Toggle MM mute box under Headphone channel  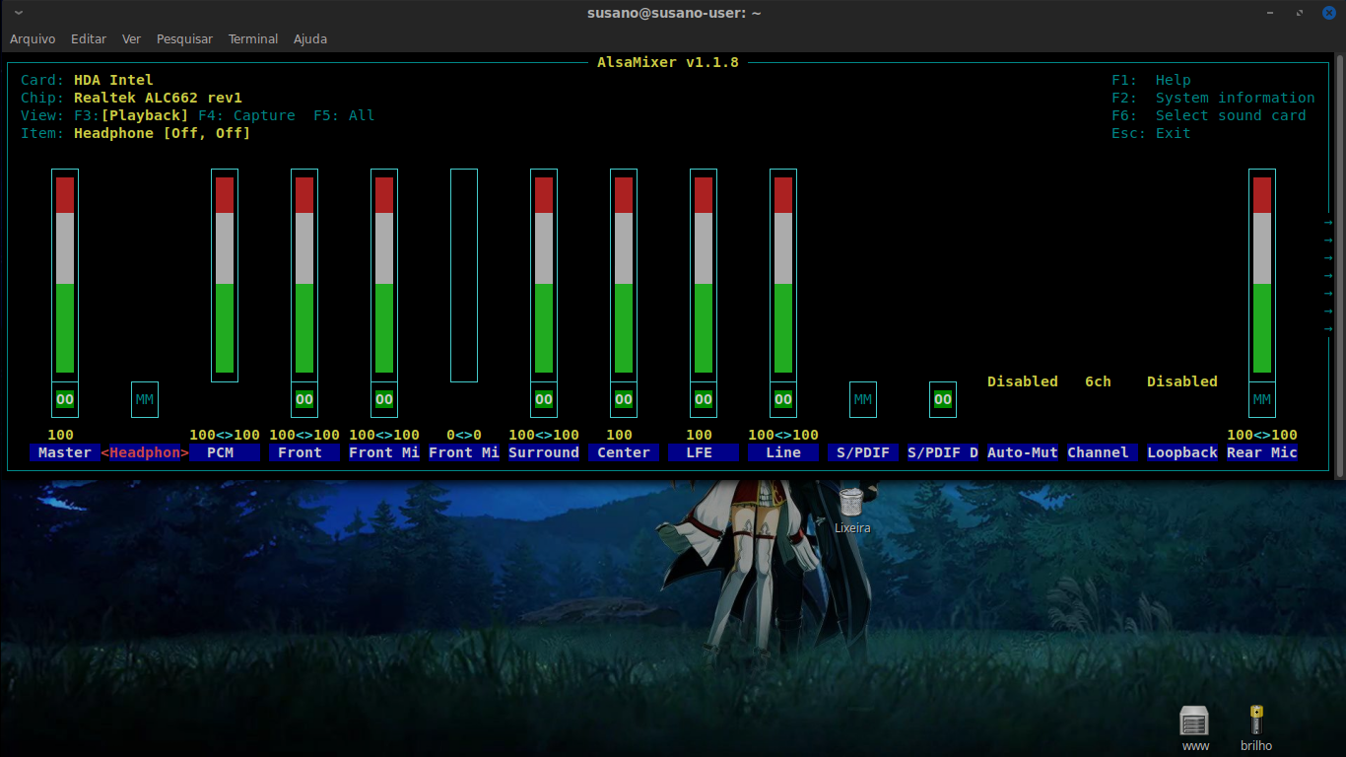145,399
